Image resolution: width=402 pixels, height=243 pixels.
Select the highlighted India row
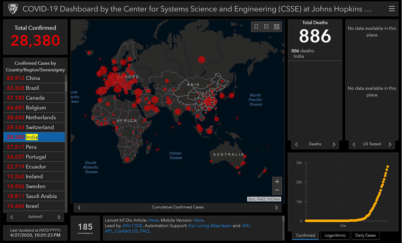(34, 137)
